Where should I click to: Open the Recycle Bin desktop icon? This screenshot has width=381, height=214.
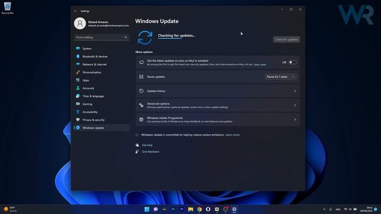[8, 8]
